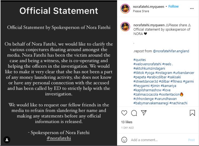Open the 1 DAY AGO timestamp
The width and height of the screenshot is (199, 146).
[x=127, y=128]
